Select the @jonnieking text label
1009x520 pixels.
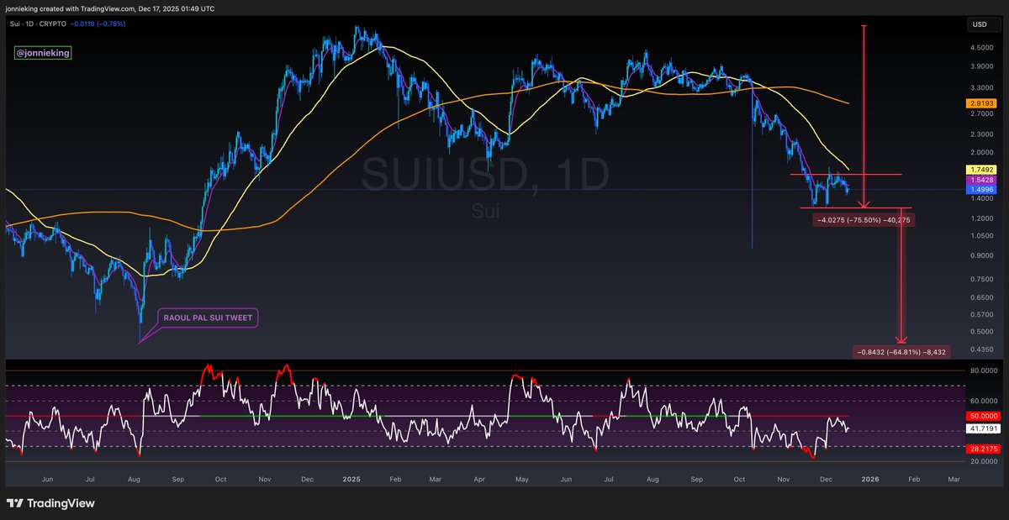tap(43, 53)
